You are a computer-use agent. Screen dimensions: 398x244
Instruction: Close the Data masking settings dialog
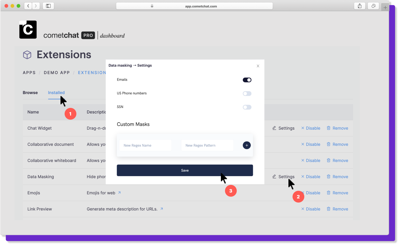(258, 66)
